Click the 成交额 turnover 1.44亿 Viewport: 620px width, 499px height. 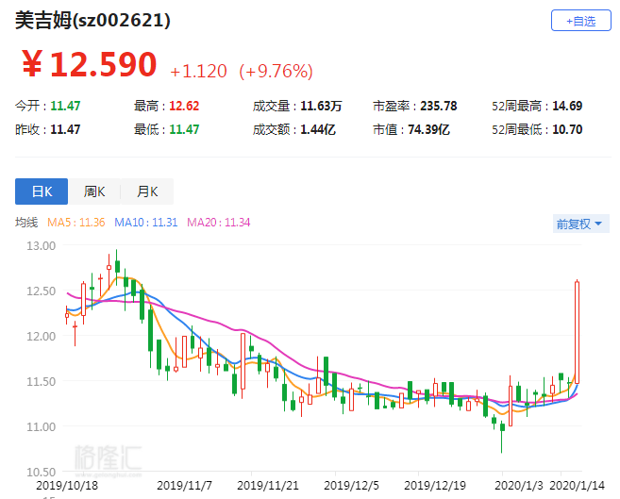click(x=318, y=129)
